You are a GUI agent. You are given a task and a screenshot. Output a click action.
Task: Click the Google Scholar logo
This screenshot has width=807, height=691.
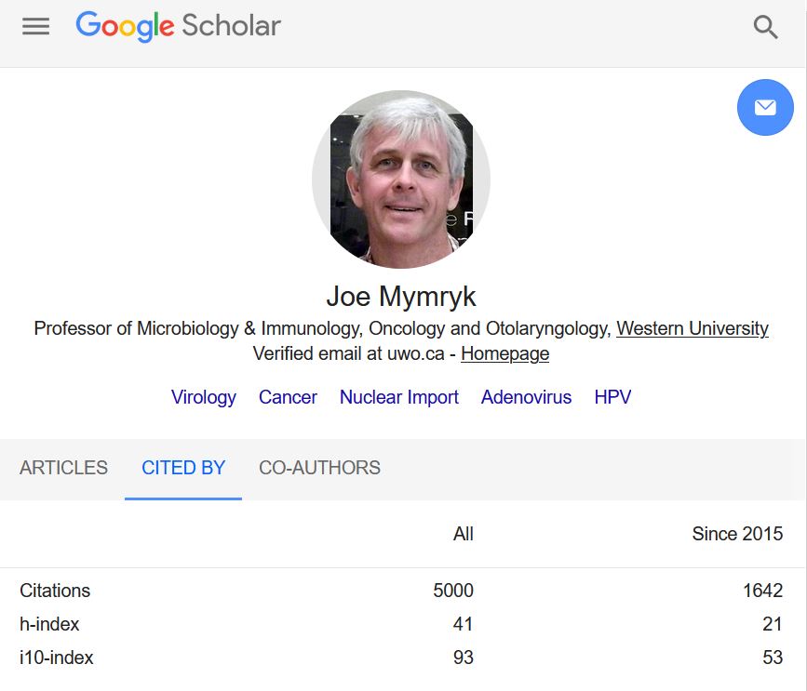[177, 26]
